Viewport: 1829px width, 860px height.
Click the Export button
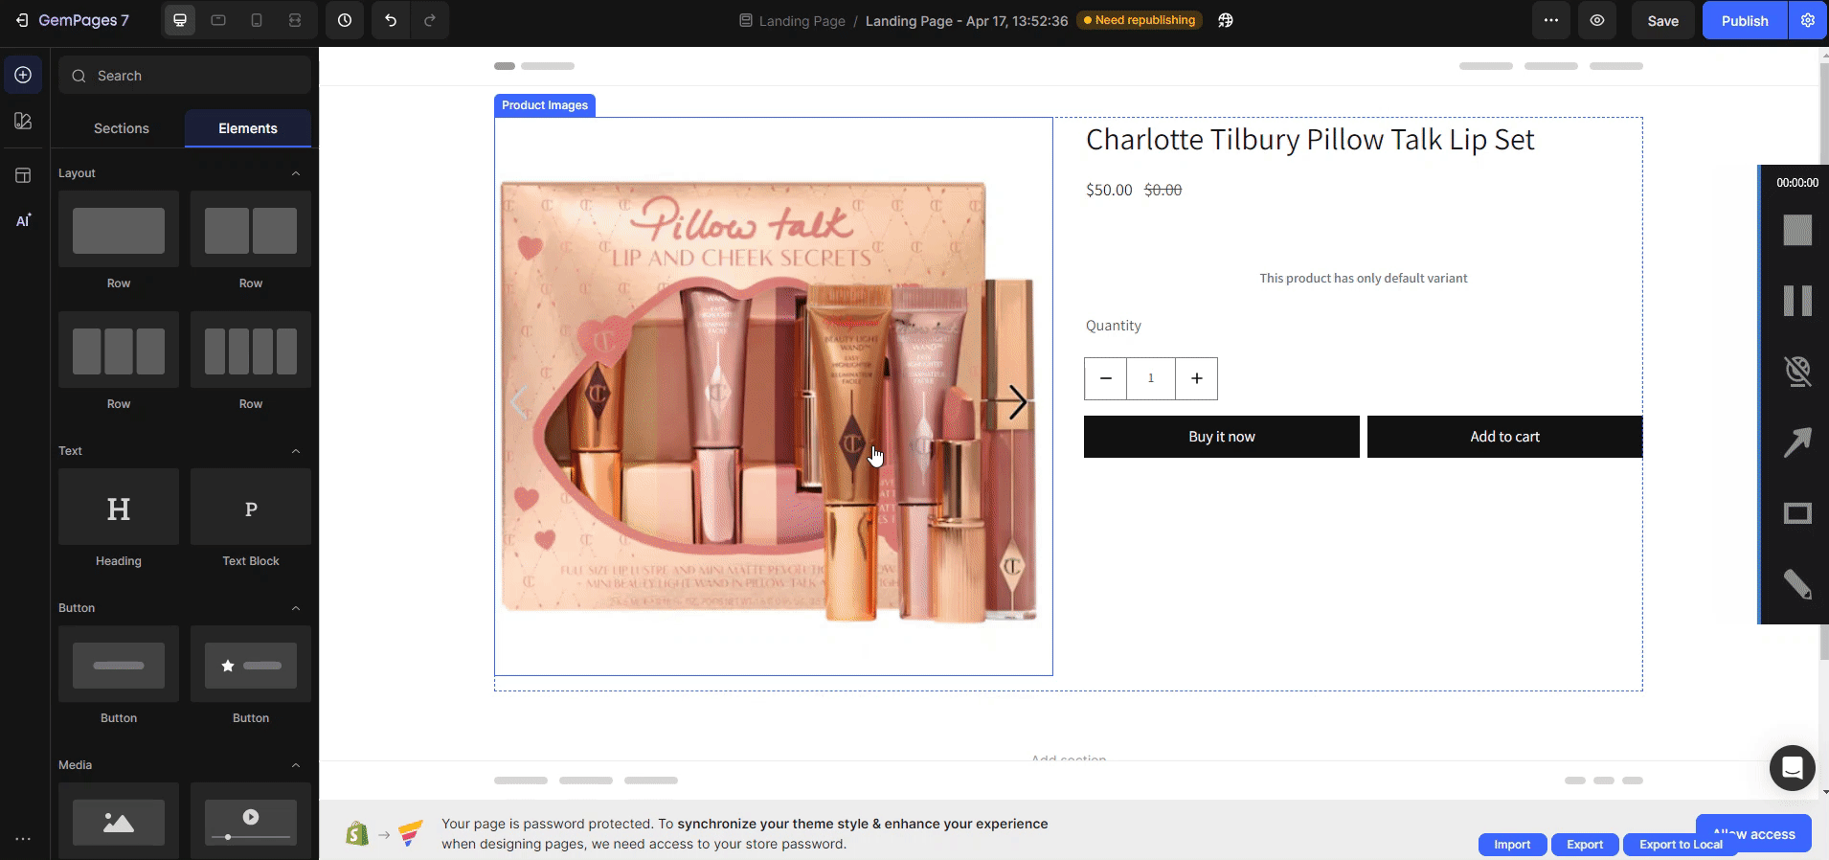tap(1585, 845)
